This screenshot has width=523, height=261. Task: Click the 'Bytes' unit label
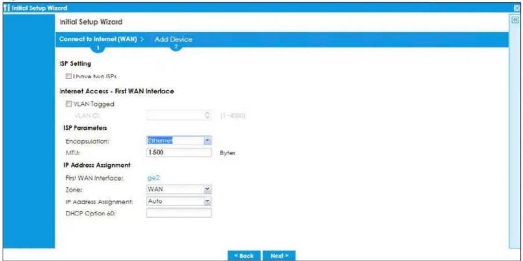click(x=227, y=153)
